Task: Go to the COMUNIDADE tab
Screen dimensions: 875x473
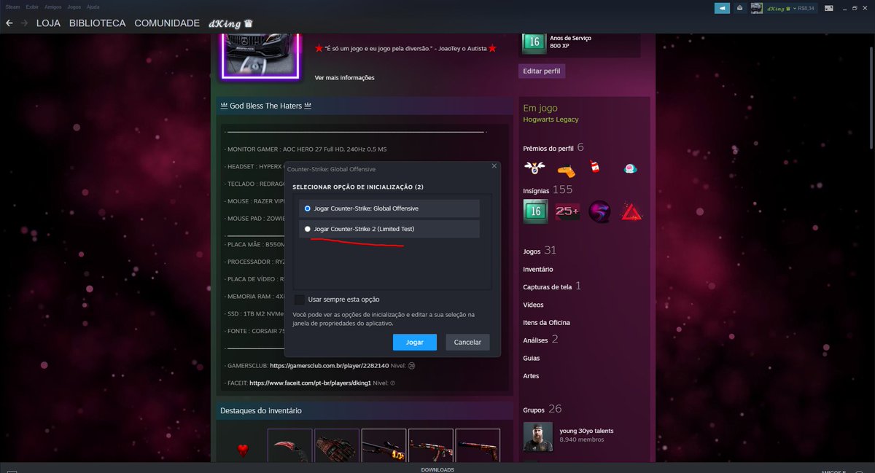Action: click(167, 23)
